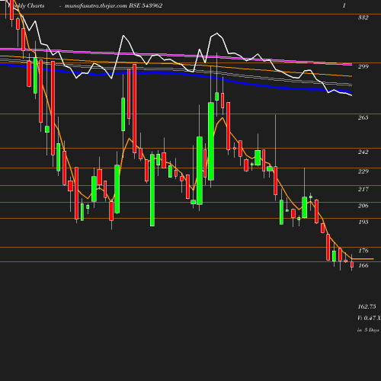Click the 176 price axis label

click(x=363, y=251)
